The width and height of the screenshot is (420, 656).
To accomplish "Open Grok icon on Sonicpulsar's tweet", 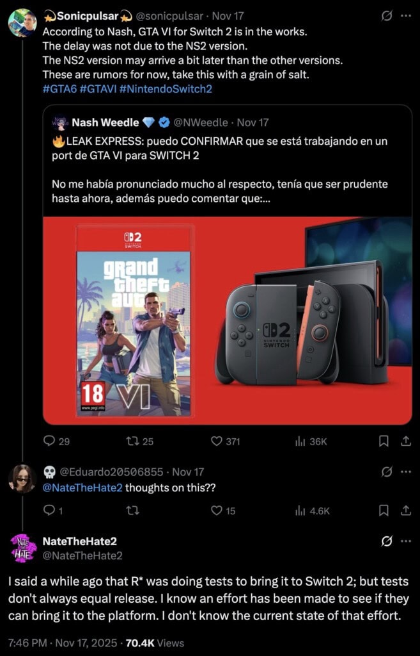I will [387, 16].
